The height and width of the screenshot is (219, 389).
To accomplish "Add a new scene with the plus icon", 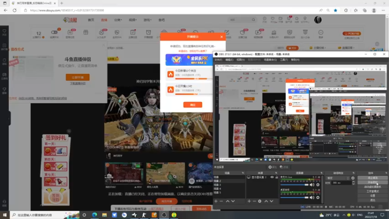I will point(216,201).
